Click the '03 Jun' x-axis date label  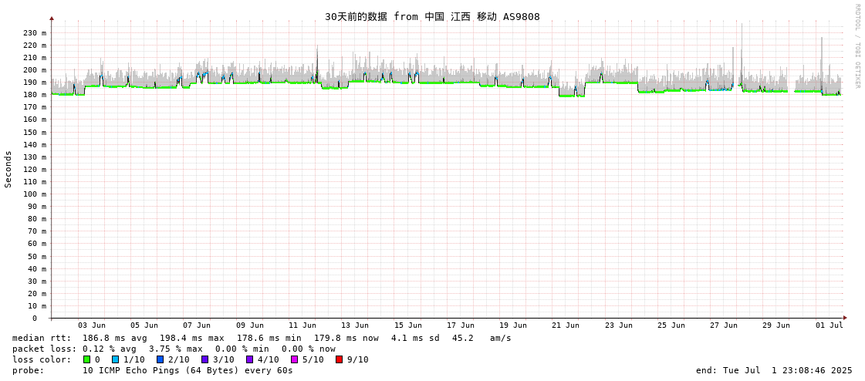pyautogui.click(x=92, y=325)
